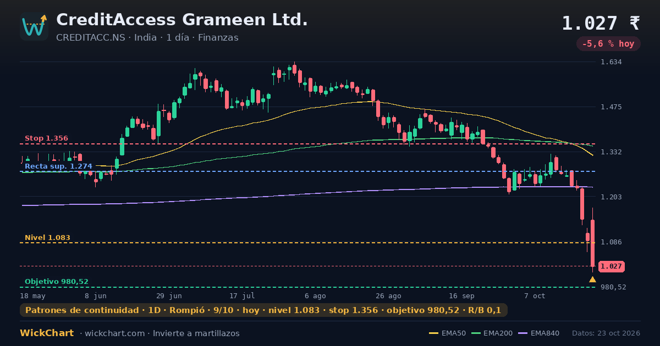Click the EMA200 green legend swatch

click(476, 333)
